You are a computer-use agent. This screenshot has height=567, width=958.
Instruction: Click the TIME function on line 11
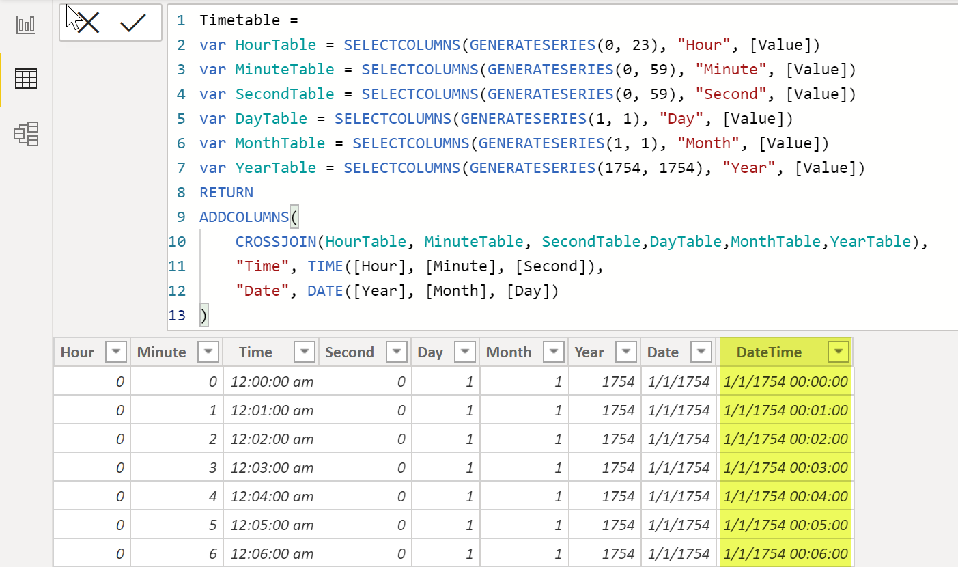[x=325, y=266]
